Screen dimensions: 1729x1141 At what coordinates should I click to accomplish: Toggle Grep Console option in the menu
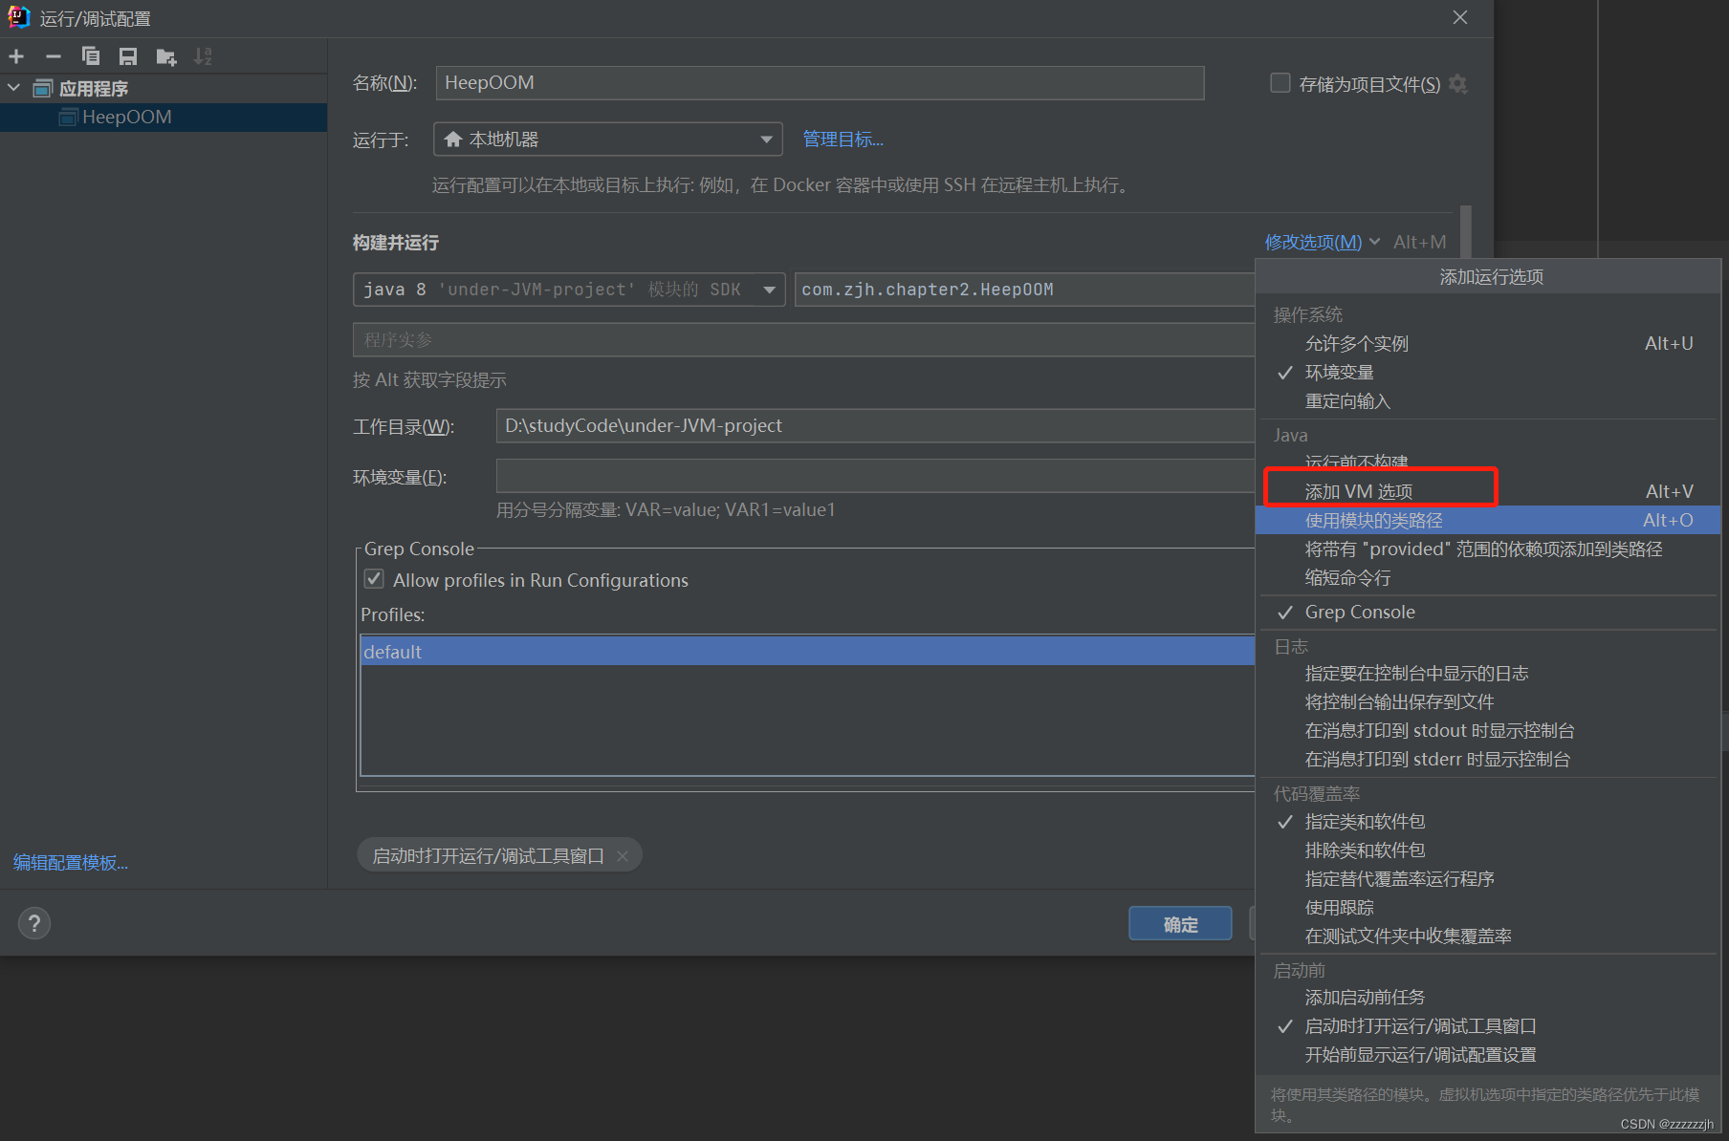(x=1488, y=612)
